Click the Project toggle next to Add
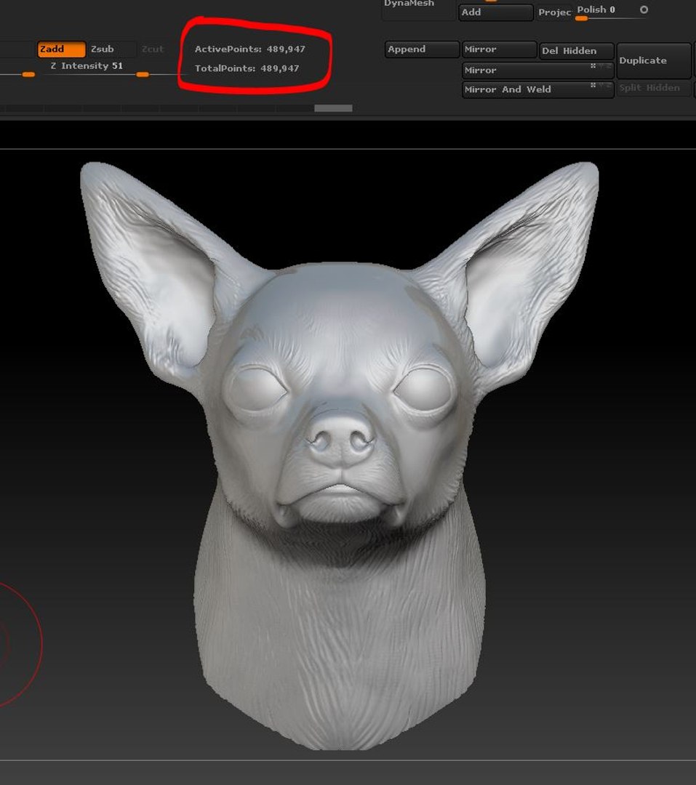Image resolution: width=696 pixels, height=785 pixels. [554, 12]
